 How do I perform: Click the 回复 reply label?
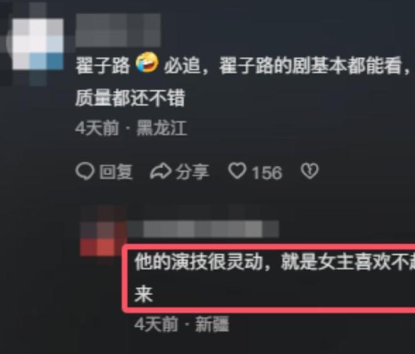coord(116,172)
